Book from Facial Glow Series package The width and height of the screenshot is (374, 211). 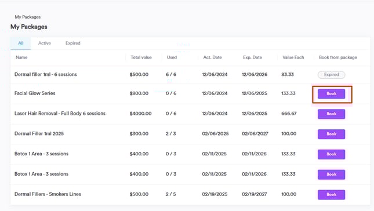[331, 94]
